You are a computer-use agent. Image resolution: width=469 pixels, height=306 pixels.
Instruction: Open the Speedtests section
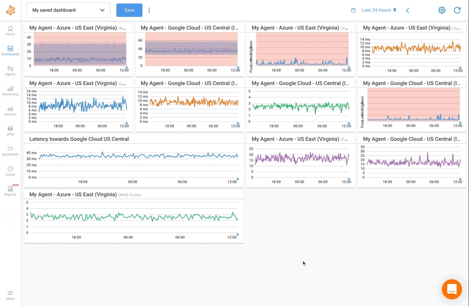click(x=10, y=151)
